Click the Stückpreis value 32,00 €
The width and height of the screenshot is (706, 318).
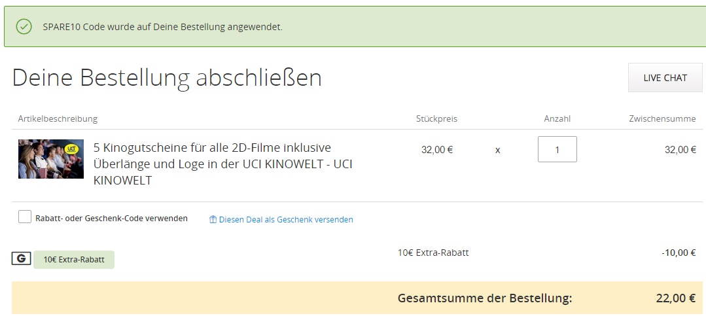(x=437, y=150)
